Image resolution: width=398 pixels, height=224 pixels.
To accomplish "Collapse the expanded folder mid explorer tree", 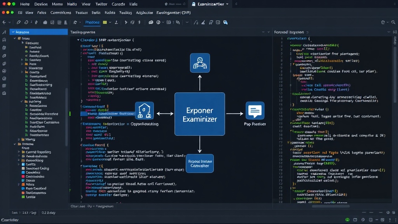I will tap(22, 101).
